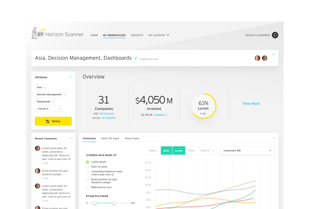Image resolution: width=310 pixels, height=209 pixels.
Task: Switch to the Contecteur tab
Action: 89,139
